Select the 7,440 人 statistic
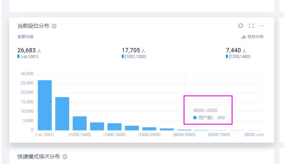284x164 pixels. (x=236, y=50)
